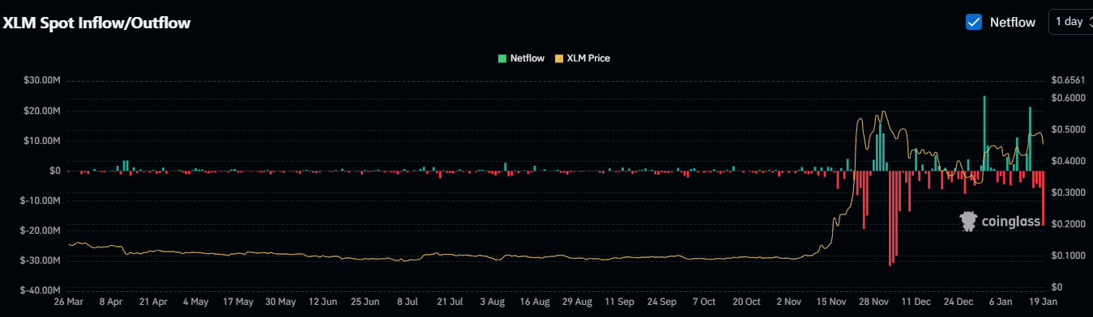
Task: Click the 16 Aug date label
Action: click(535, 302)
